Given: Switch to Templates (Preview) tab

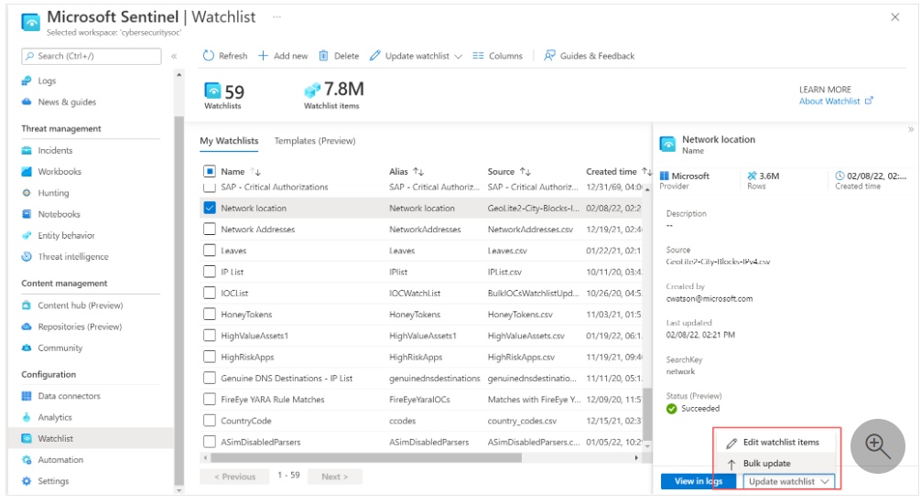Looking at the screenshot, I should [x=315, y=141].
